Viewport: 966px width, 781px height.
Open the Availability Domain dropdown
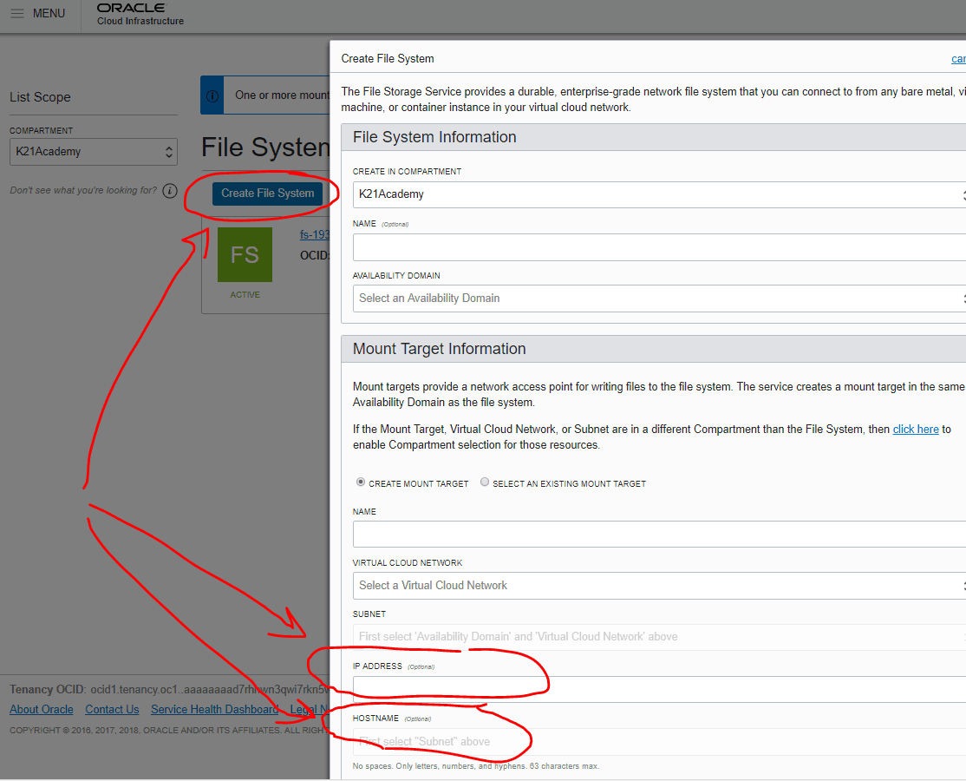coord(659,299)
